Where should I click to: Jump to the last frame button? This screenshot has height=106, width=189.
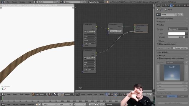click(103, 105)
